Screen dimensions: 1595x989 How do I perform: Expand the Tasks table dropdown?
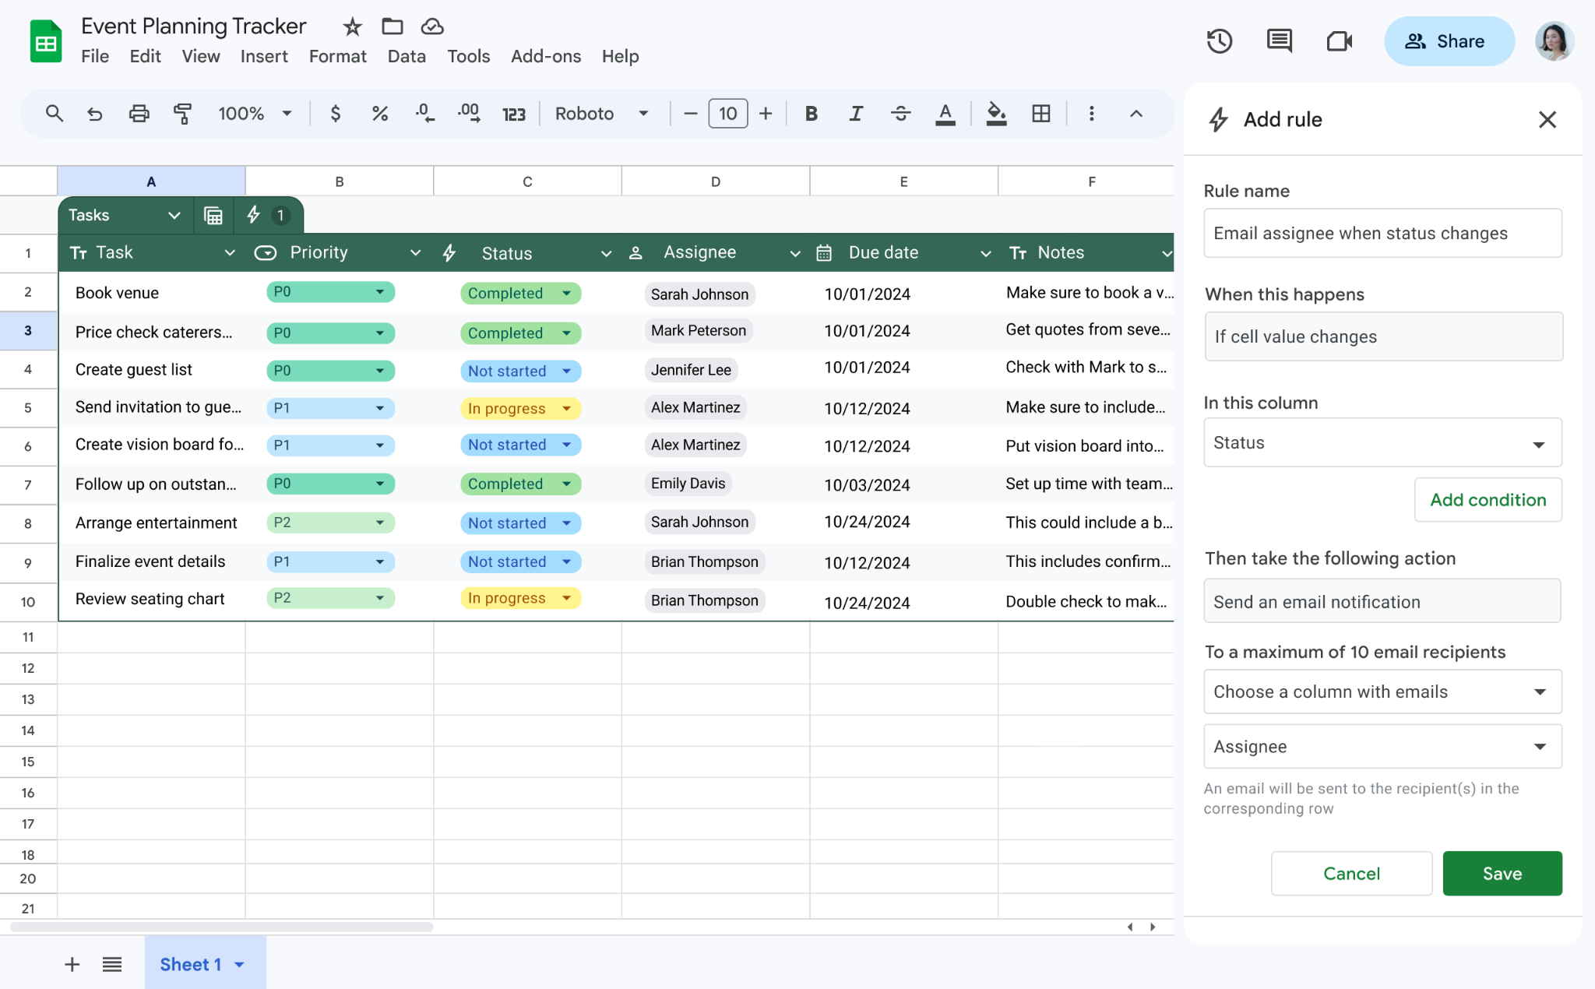pyautogui.click(x=173, y=215)
